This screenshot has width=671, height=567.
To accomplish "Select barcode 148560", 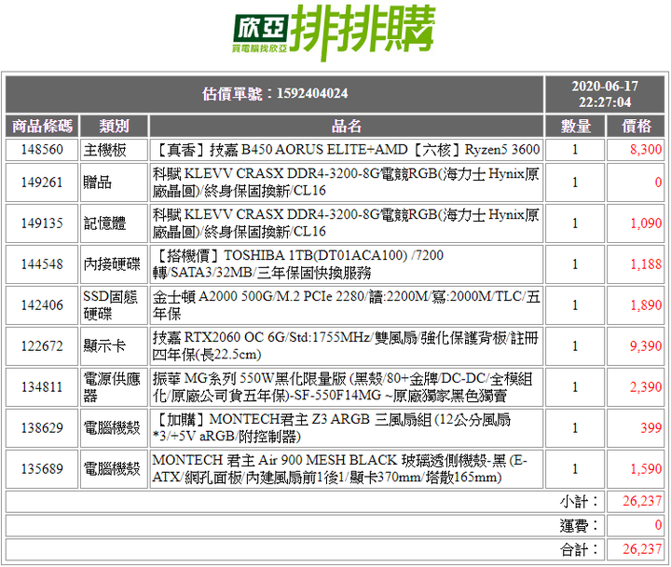I will 42,150.
